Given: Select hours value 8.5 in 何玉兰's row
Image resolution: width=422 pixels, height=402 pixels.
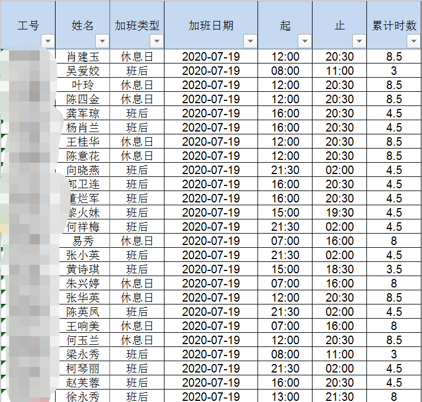Looking at the screenshot, I should pos(394,340).
